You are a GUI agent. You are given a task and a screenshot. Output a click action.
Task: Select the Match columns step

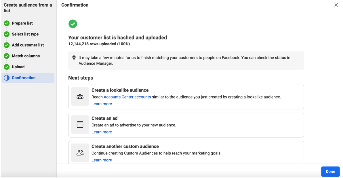(x=26, y=56)
